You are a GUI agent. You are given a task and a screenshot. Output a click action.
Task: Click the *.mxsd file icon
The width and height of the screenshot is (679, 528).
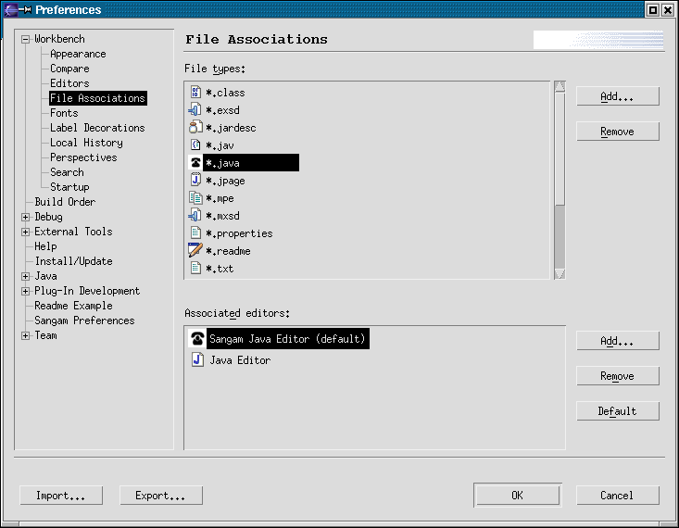point(195,216)
